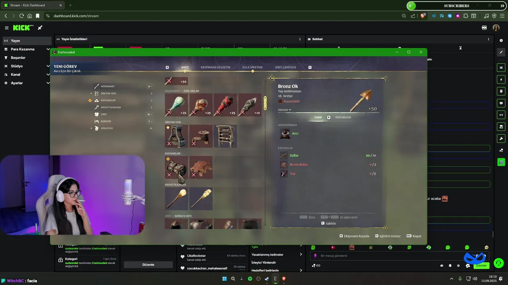This screenshot has height=285, width=508.
Task: Reload the browser page
Action: (21, 16)
